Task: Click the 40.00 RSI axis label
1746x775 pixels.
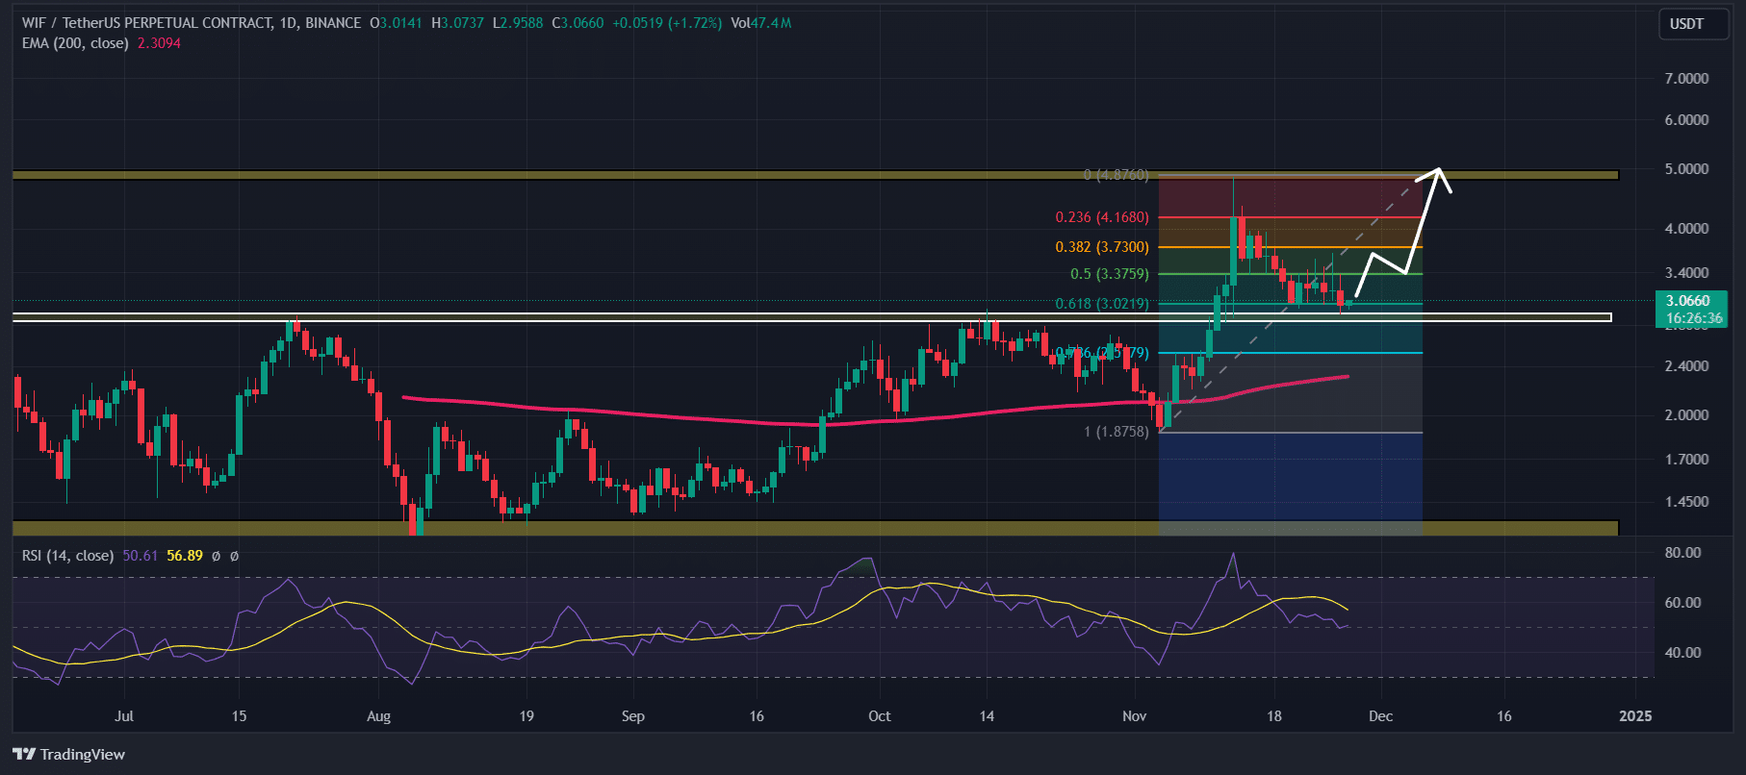Action: [1682, 652]
